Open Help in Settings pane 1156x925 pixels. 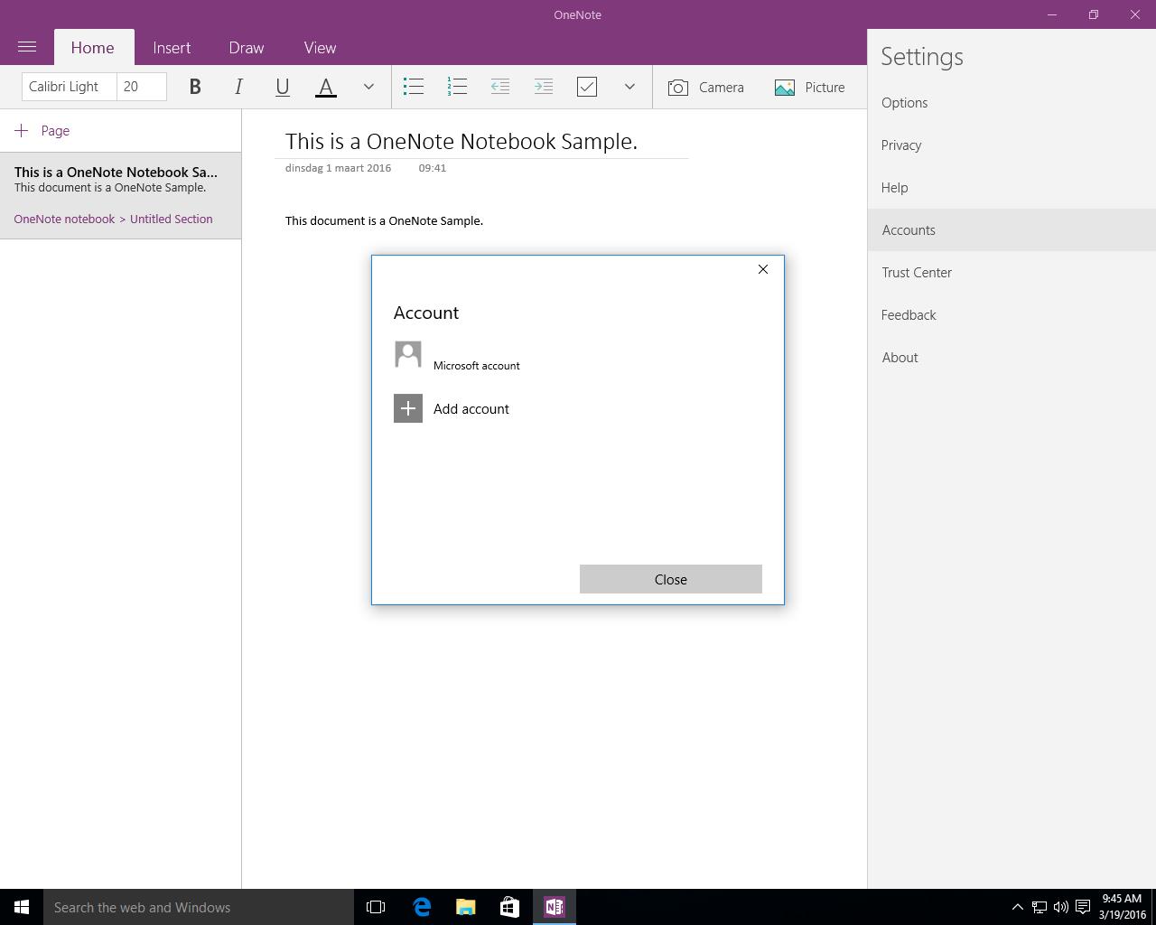click(x=1011, y=188)
